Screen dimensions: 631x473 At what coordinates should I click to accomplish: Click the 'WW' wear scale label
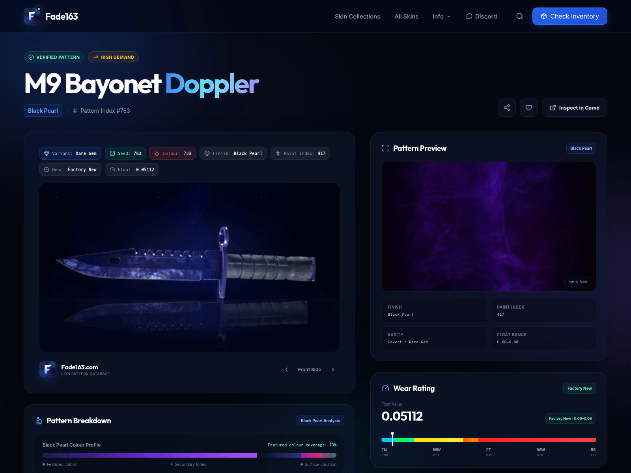541,450
